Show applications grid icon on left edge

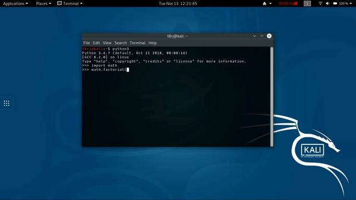pyautogui.click(x=7, y=103)
